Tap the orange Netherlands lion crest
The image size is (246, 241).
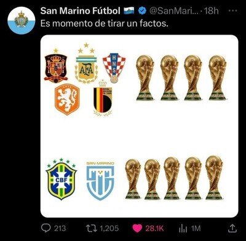click(x=67, y=99)
